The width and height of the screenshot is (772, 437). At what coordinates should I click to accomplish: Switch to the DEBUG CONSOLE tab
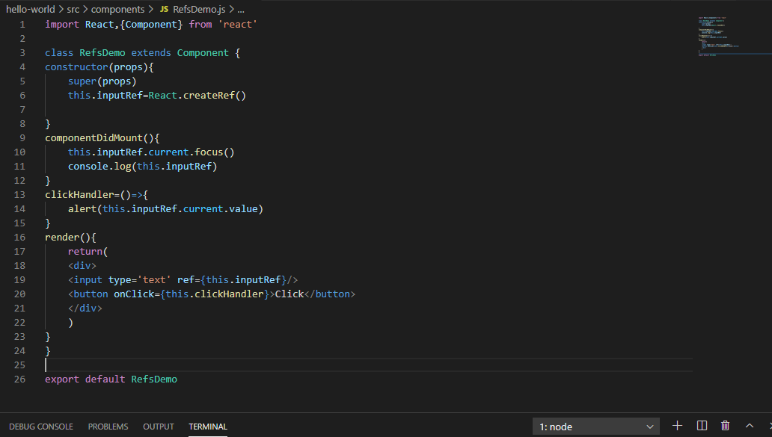[x=41, y=427]
